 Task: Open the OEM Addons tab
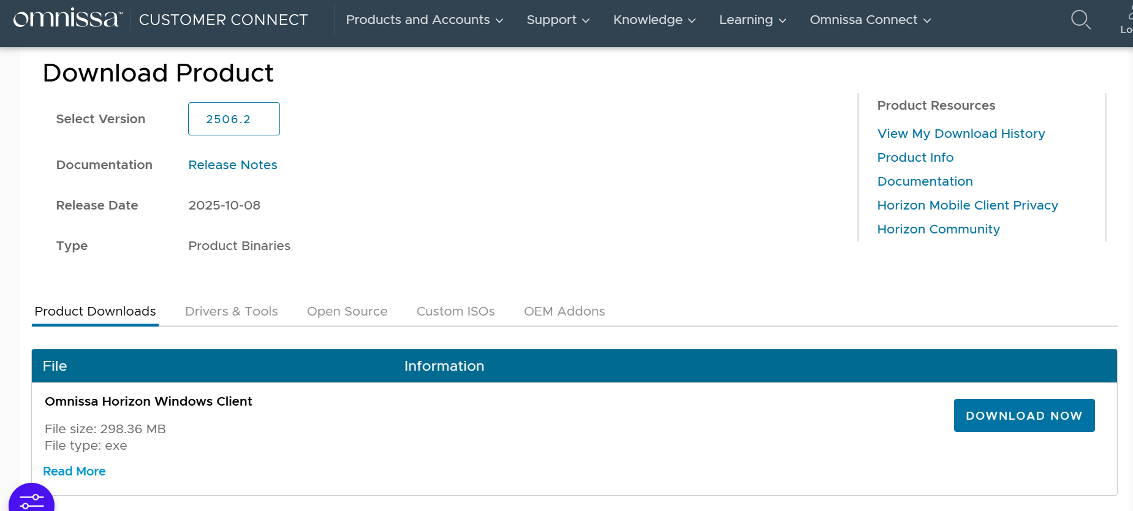tap(564, 311)
